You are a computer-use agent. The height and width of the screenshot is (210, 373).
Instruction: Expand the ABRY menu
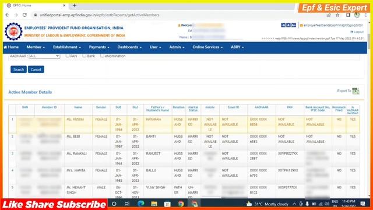(x=237, y=47)
